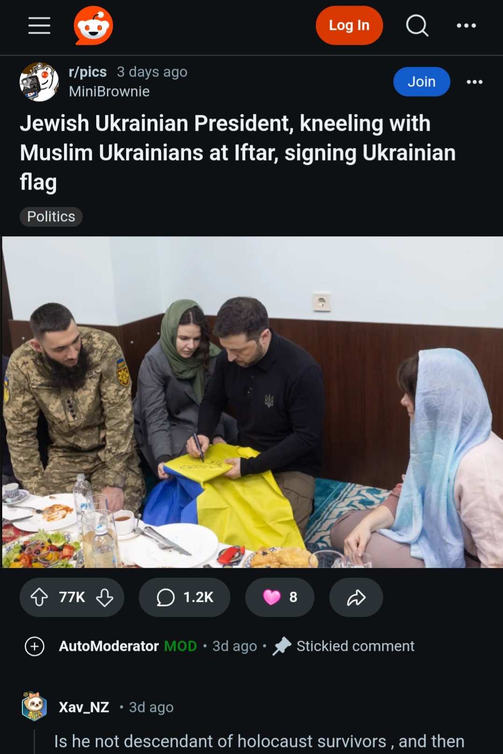
Task: Upvote the post with arrow icon
Action: (39, 597)
